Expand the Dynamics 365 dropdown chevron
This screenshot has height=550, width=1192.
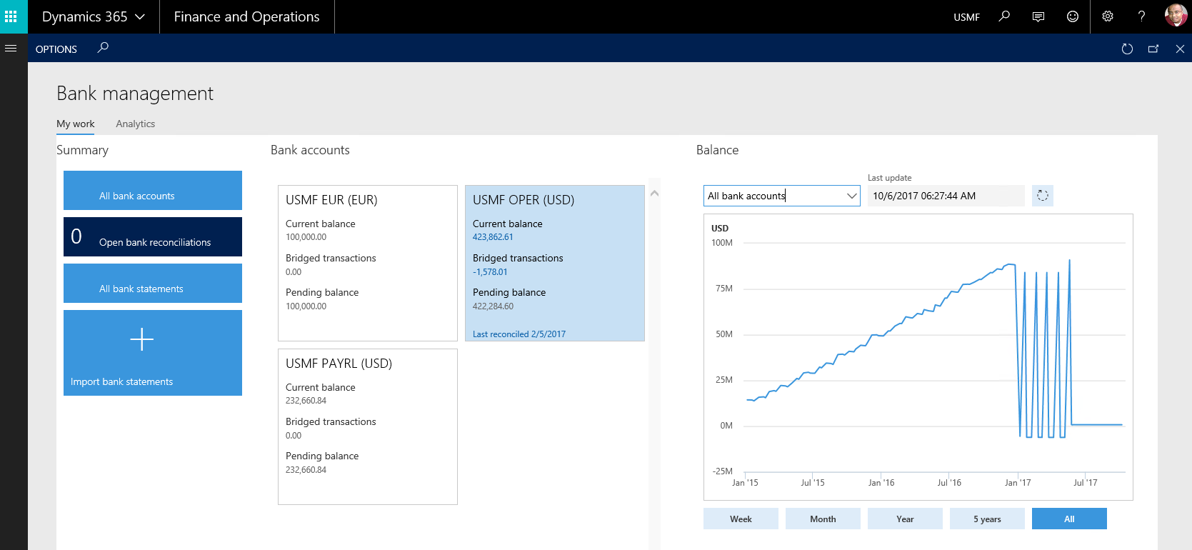coord(140,17)
